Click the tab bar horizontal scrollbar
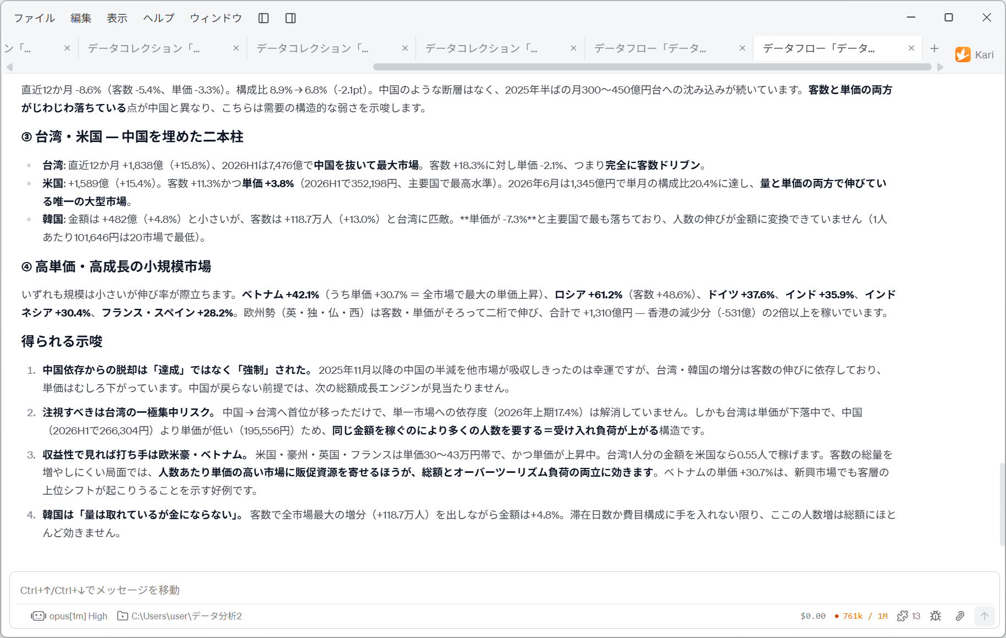Viewport: 1006px width, 638px height. [x=652, y=67]
